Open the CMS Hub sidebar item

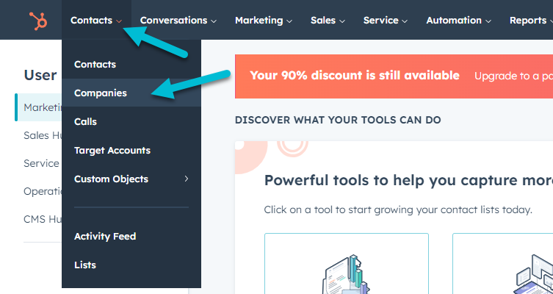click(x=43, y=219)
